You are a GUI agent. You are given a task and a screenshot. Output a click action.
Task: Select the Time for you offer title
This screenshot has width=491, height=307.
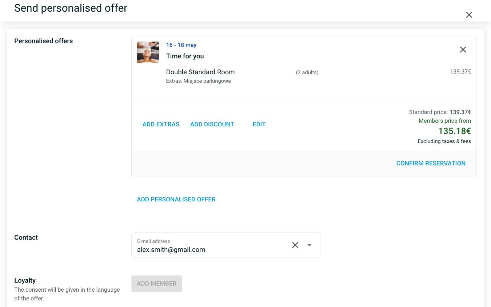click(185, 56)
